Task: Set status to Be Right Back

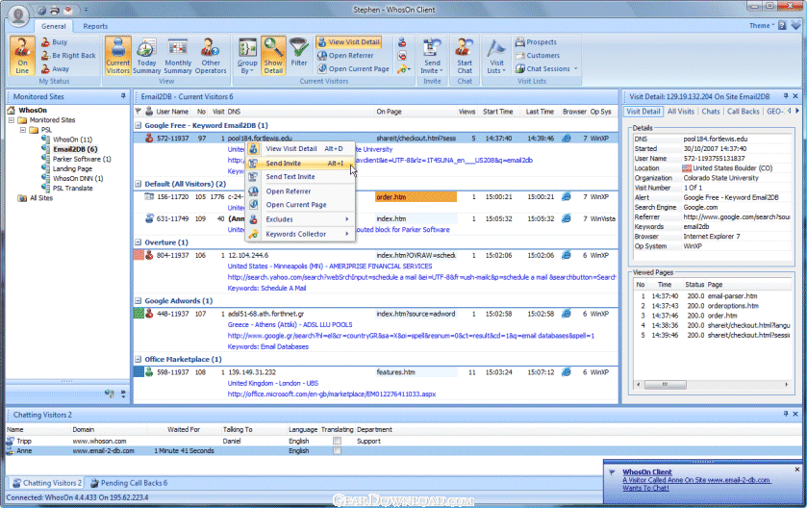Action: tap(69, 56)
